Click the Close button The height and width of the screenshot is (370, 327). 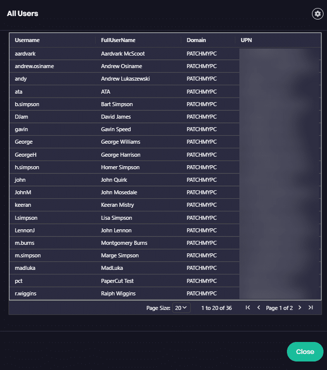pos(305,351)
